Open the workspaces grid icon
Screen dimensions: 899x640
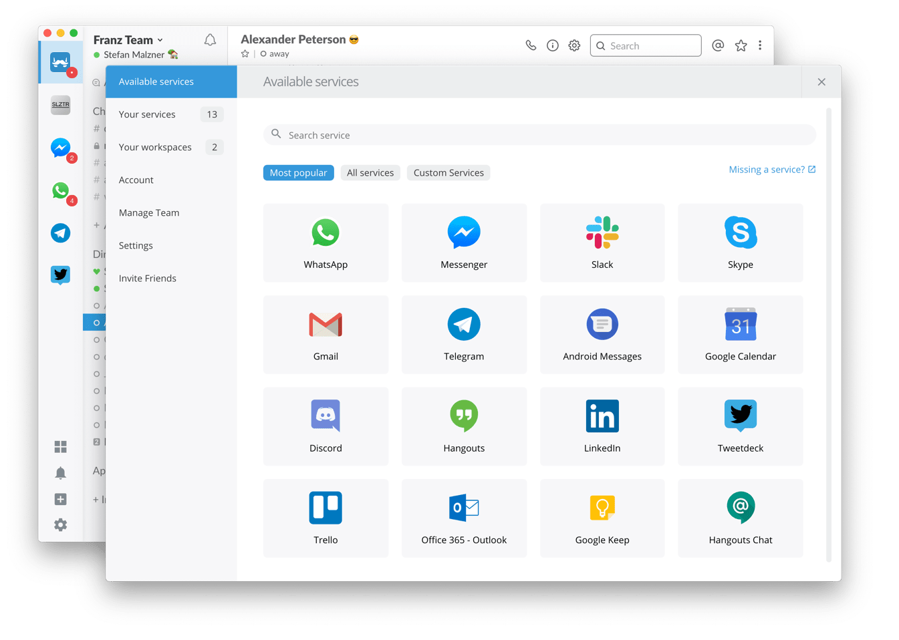(x=60, y=446)
